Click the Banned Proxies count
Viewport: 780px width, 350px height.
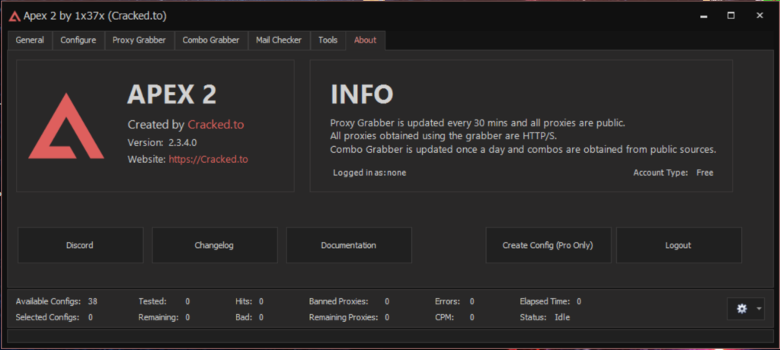(386, 301)
